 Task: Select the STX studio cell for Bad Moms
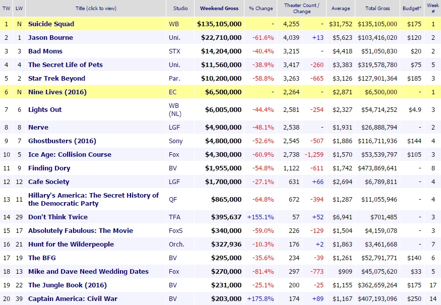click(x=174, y=51)
